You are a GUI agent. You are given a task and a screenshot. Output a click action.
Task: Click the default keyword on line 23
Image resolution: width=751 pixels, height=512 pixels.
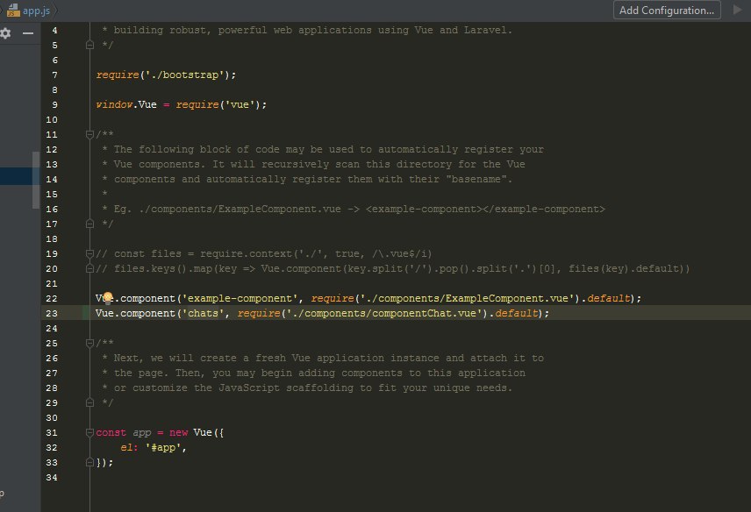[x=516, y=313]
